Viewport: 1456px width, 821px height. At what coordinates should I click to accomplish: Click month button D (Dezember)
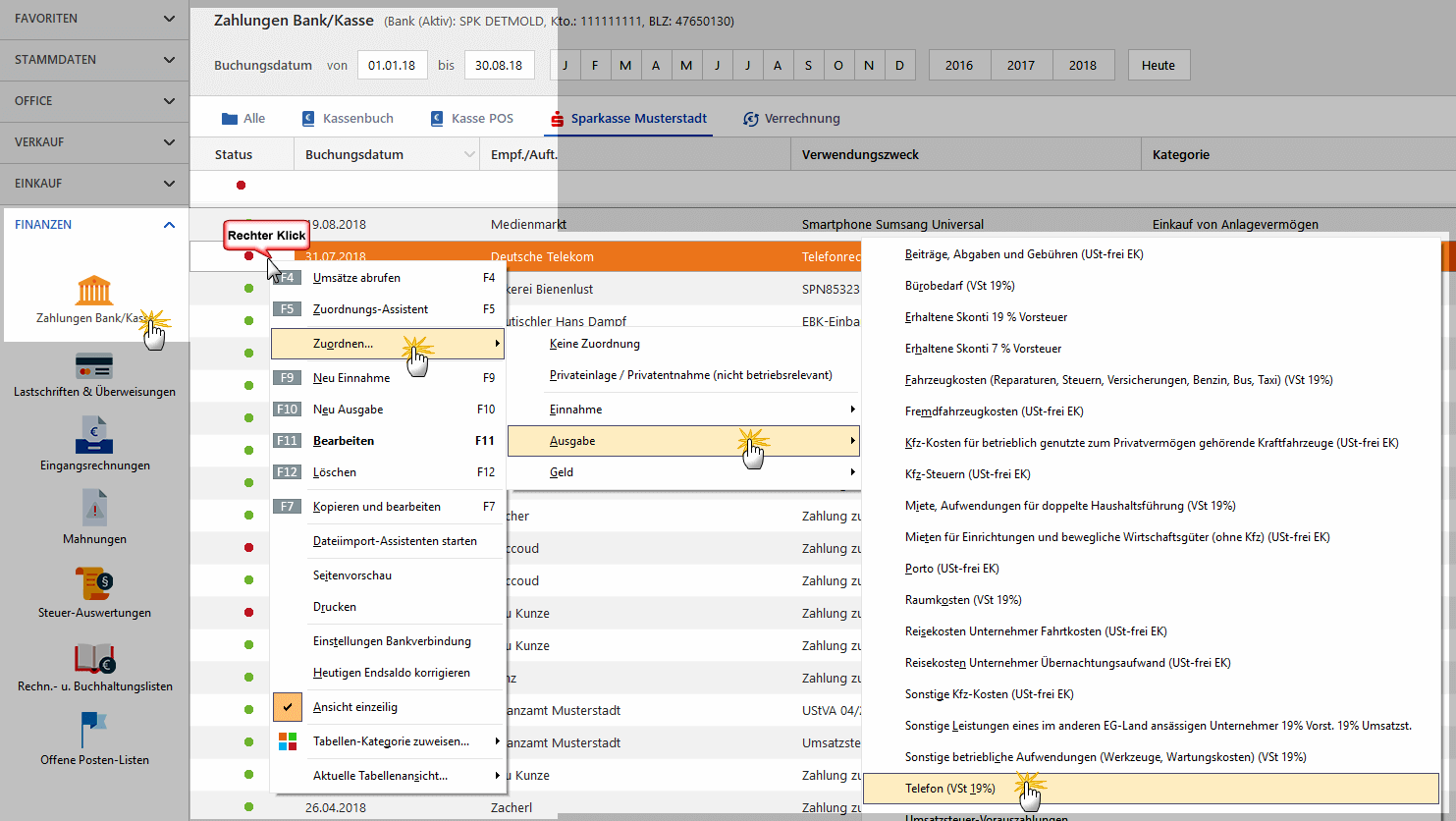899,65
